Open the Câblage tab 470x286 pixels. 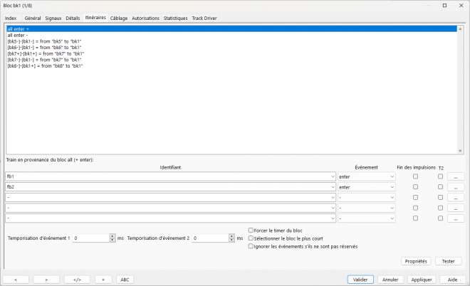[x=119, y=18]
